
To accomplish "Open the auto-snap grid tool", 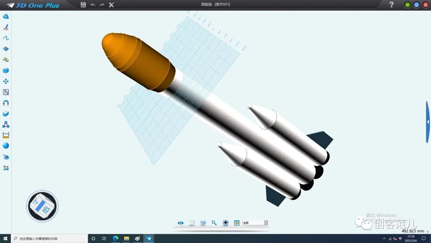I will click(6, 92).
